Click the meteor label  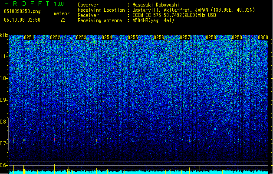62,13
